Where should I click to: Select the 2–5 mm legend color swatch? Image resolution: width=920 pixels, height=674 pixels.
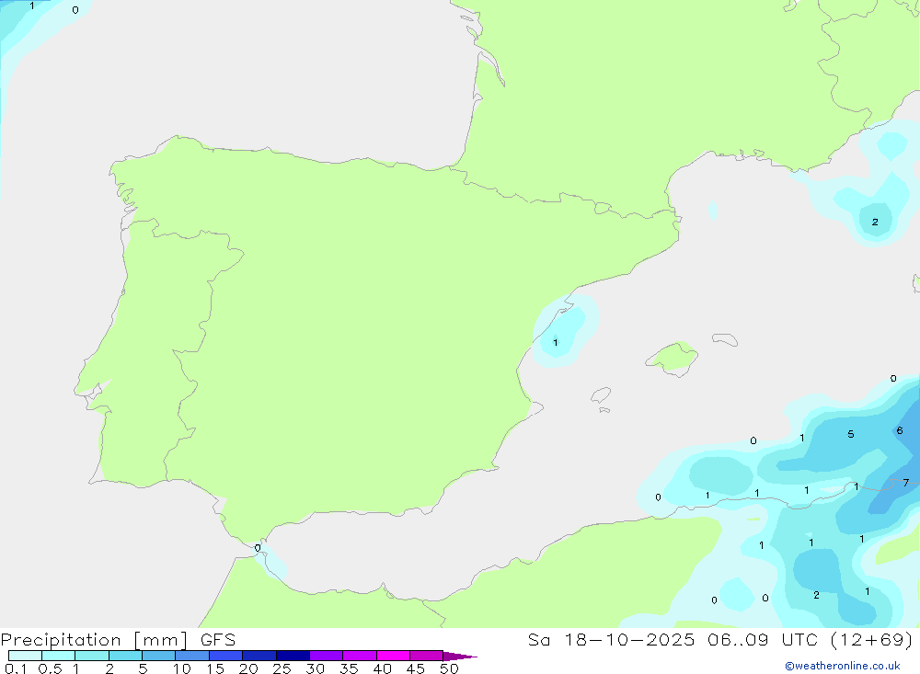[x=125, y=656]
